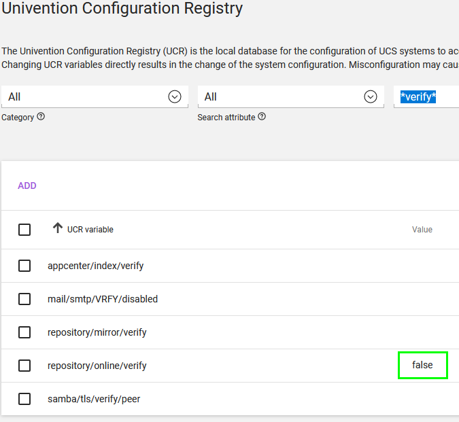Check the repository/mirror/verify row checkbox
The width and height of the screenshot is (459, 422).
[24, 332]
